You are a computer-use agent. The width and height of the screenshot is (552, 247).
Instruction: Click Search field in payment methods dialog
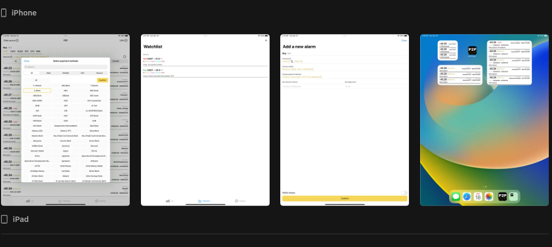click(x=66, y=67)
